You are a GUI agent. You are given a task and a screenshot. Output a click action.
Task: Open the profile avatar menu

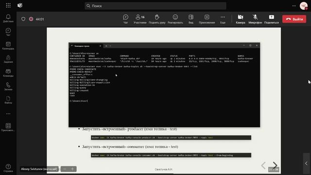click(303, 6)
